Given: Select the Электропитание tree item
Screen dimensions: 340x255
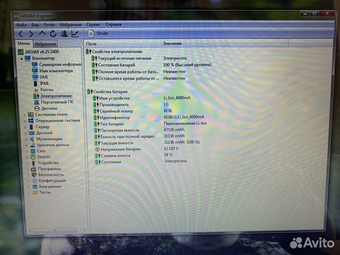Looking at the screenshot, I should click(x=56, y=95).
